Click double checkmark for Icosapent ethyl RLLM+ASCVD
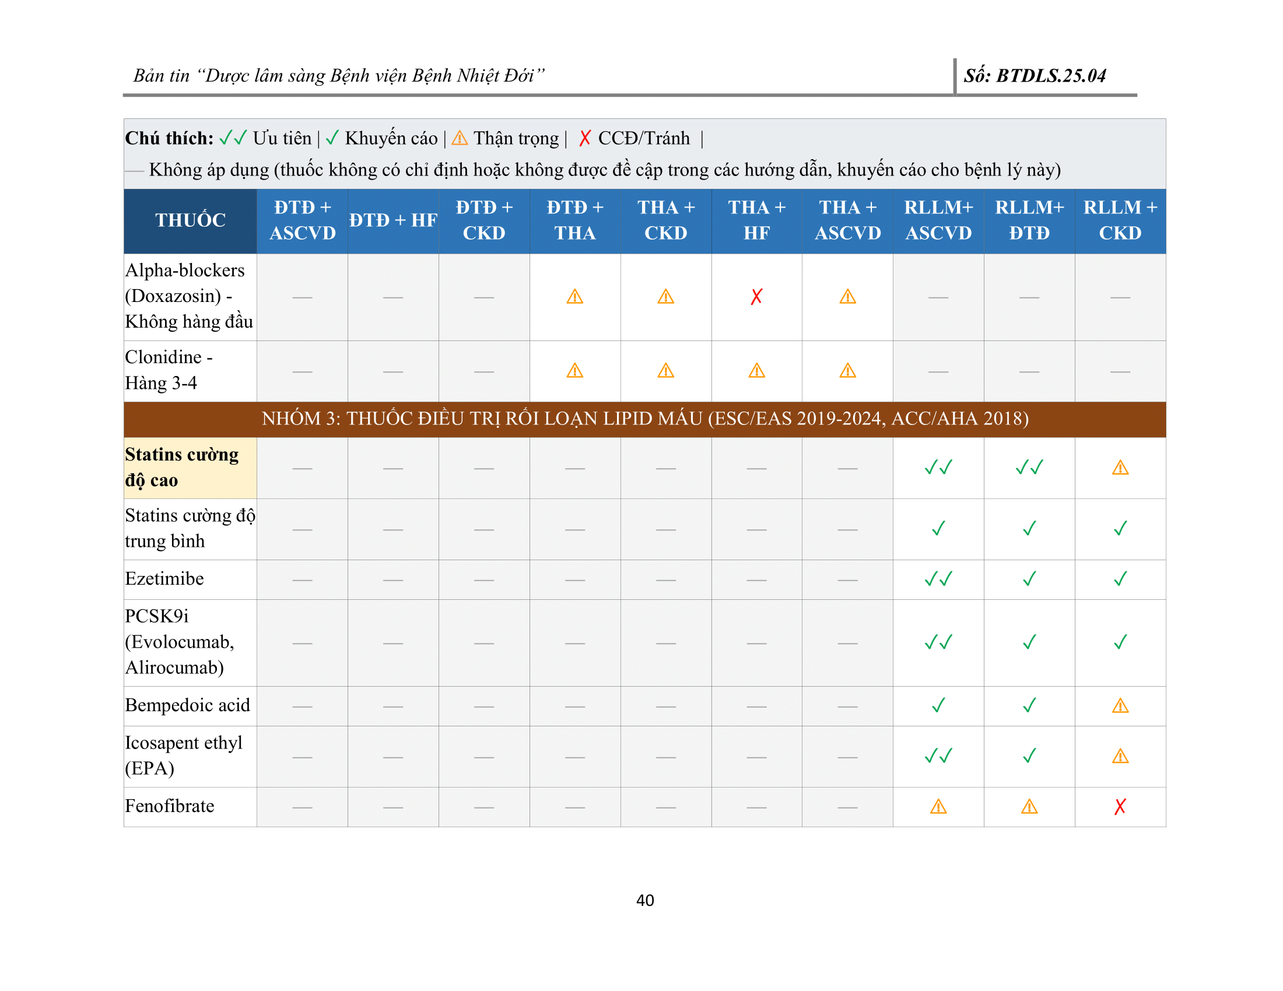Image resolution: width=1283 pixels, height=991 pixels. coord(938,756)
